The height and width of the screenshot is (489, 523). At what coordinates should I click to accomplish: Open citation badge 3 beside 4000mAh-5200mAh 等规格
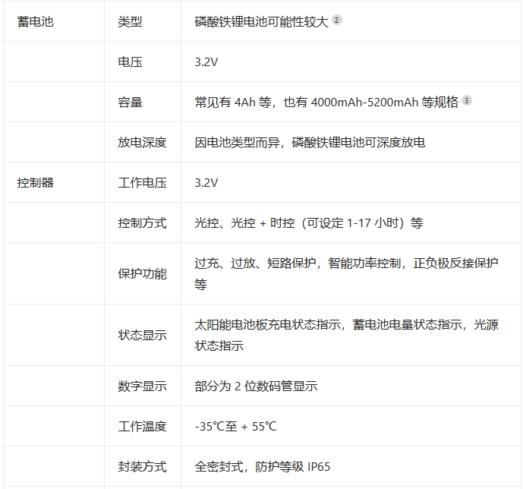pos(467,101)
